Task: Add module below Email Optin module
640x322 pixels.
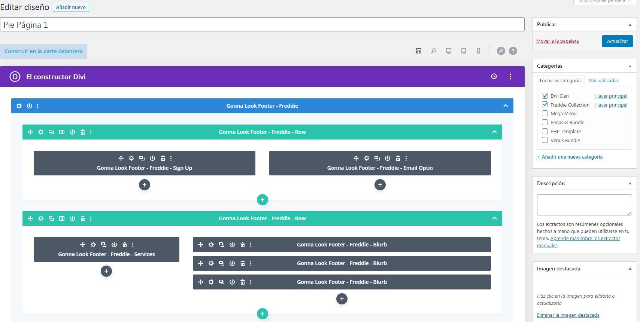Action: click(380, 185)
